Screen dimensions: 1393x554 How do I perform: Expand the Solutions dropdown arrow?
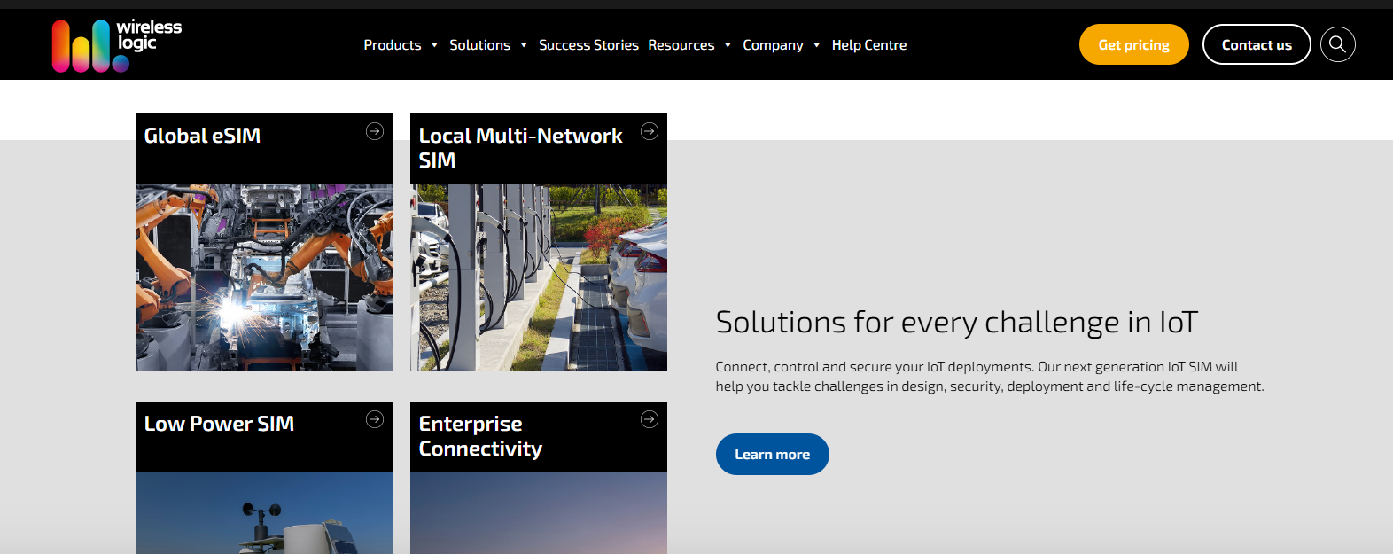[x=524, y=45]
